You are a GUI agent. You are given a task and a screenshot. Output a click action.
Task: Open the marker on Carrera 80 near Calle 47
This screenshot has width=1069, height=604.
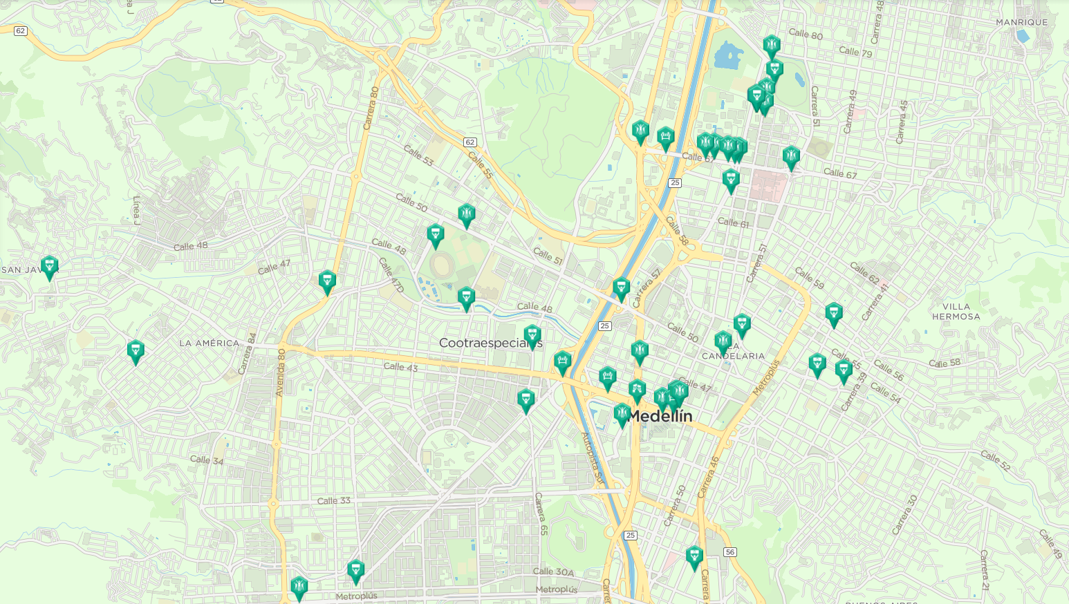click(x=327, y=282)
